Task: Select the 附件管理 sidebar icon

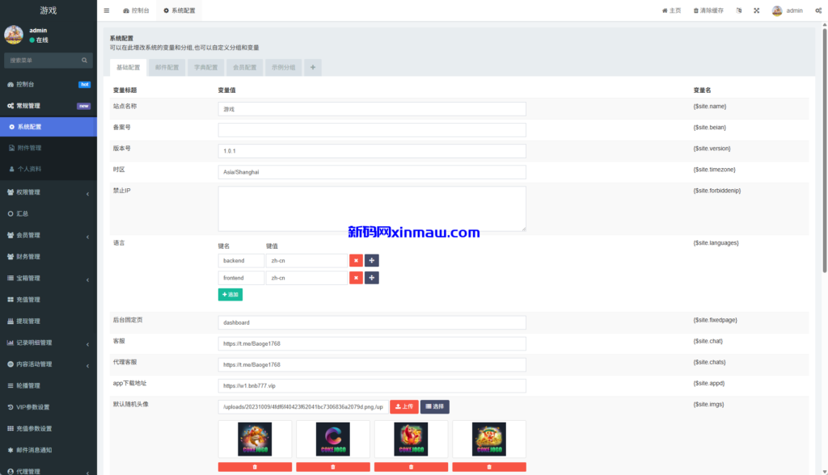Action: pyautogui.click(x=12, y=146)
